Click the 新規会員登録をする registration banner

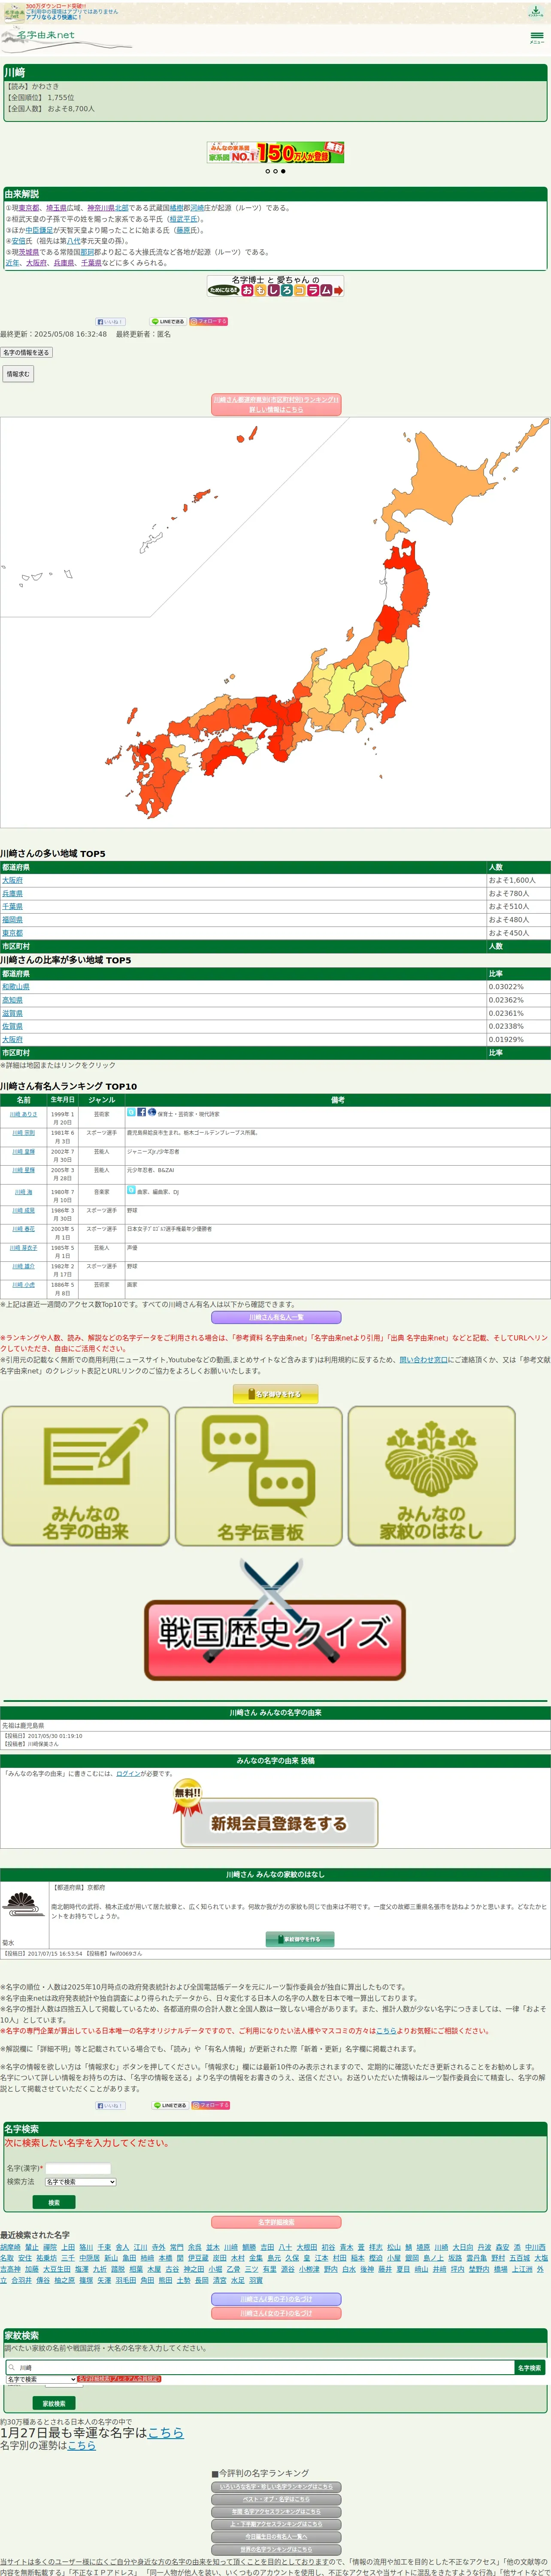275,1814
